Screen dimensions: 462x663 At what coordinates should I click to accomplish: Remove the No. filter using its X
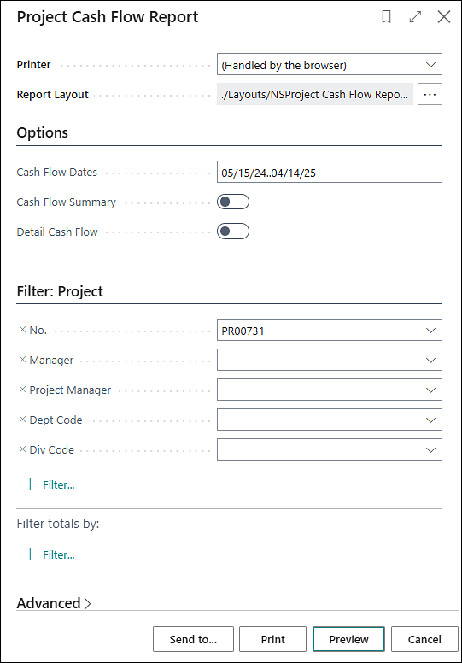(x=22, y=330)
